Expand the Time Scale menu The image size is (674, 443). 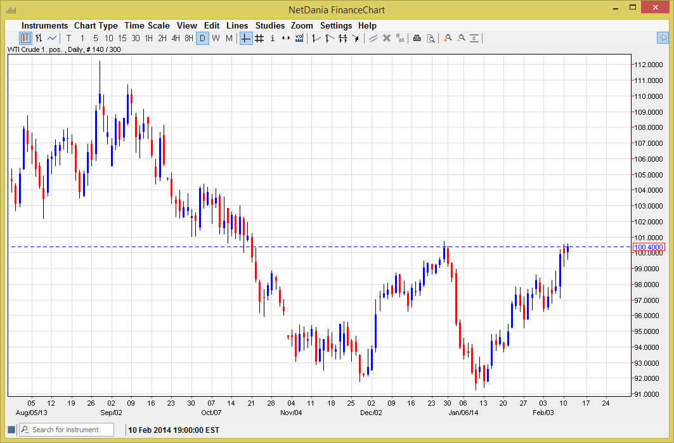click(x=146, y=25)
